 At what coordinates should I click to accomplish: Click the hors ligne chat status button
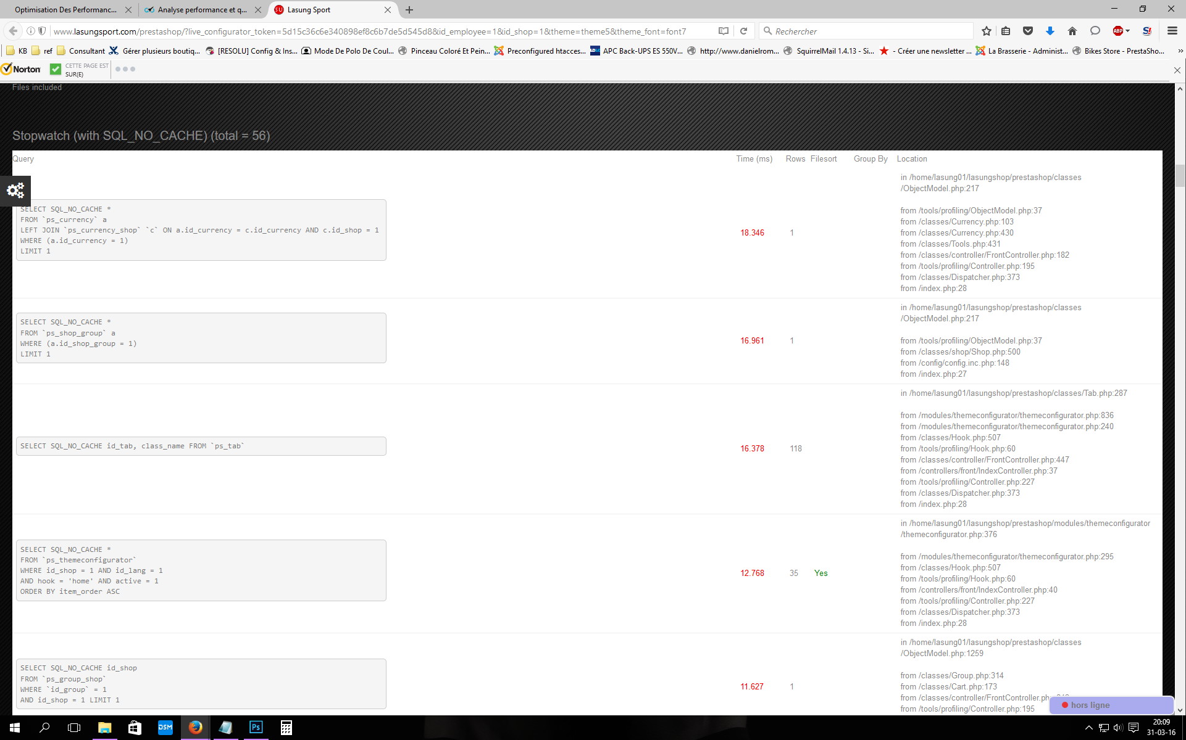click(x=1111, y=705)
